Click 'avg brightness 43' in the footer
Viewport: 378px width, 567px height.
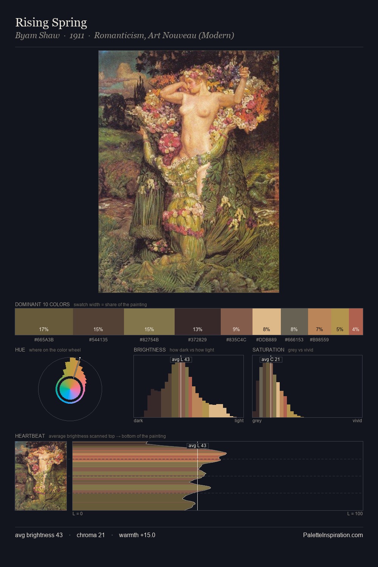[39, 535]
